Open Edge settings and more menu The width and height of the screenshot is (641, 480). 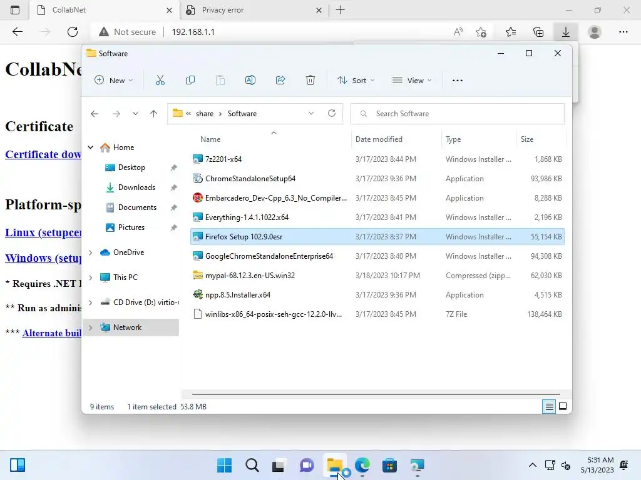(623, 32)
